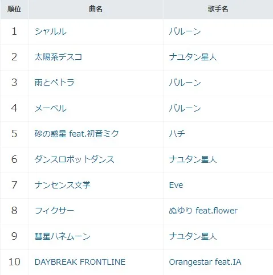The height and width of the screenshot is (275, 273).
Task: Click the 順位 column header
Action: (14, 9)
